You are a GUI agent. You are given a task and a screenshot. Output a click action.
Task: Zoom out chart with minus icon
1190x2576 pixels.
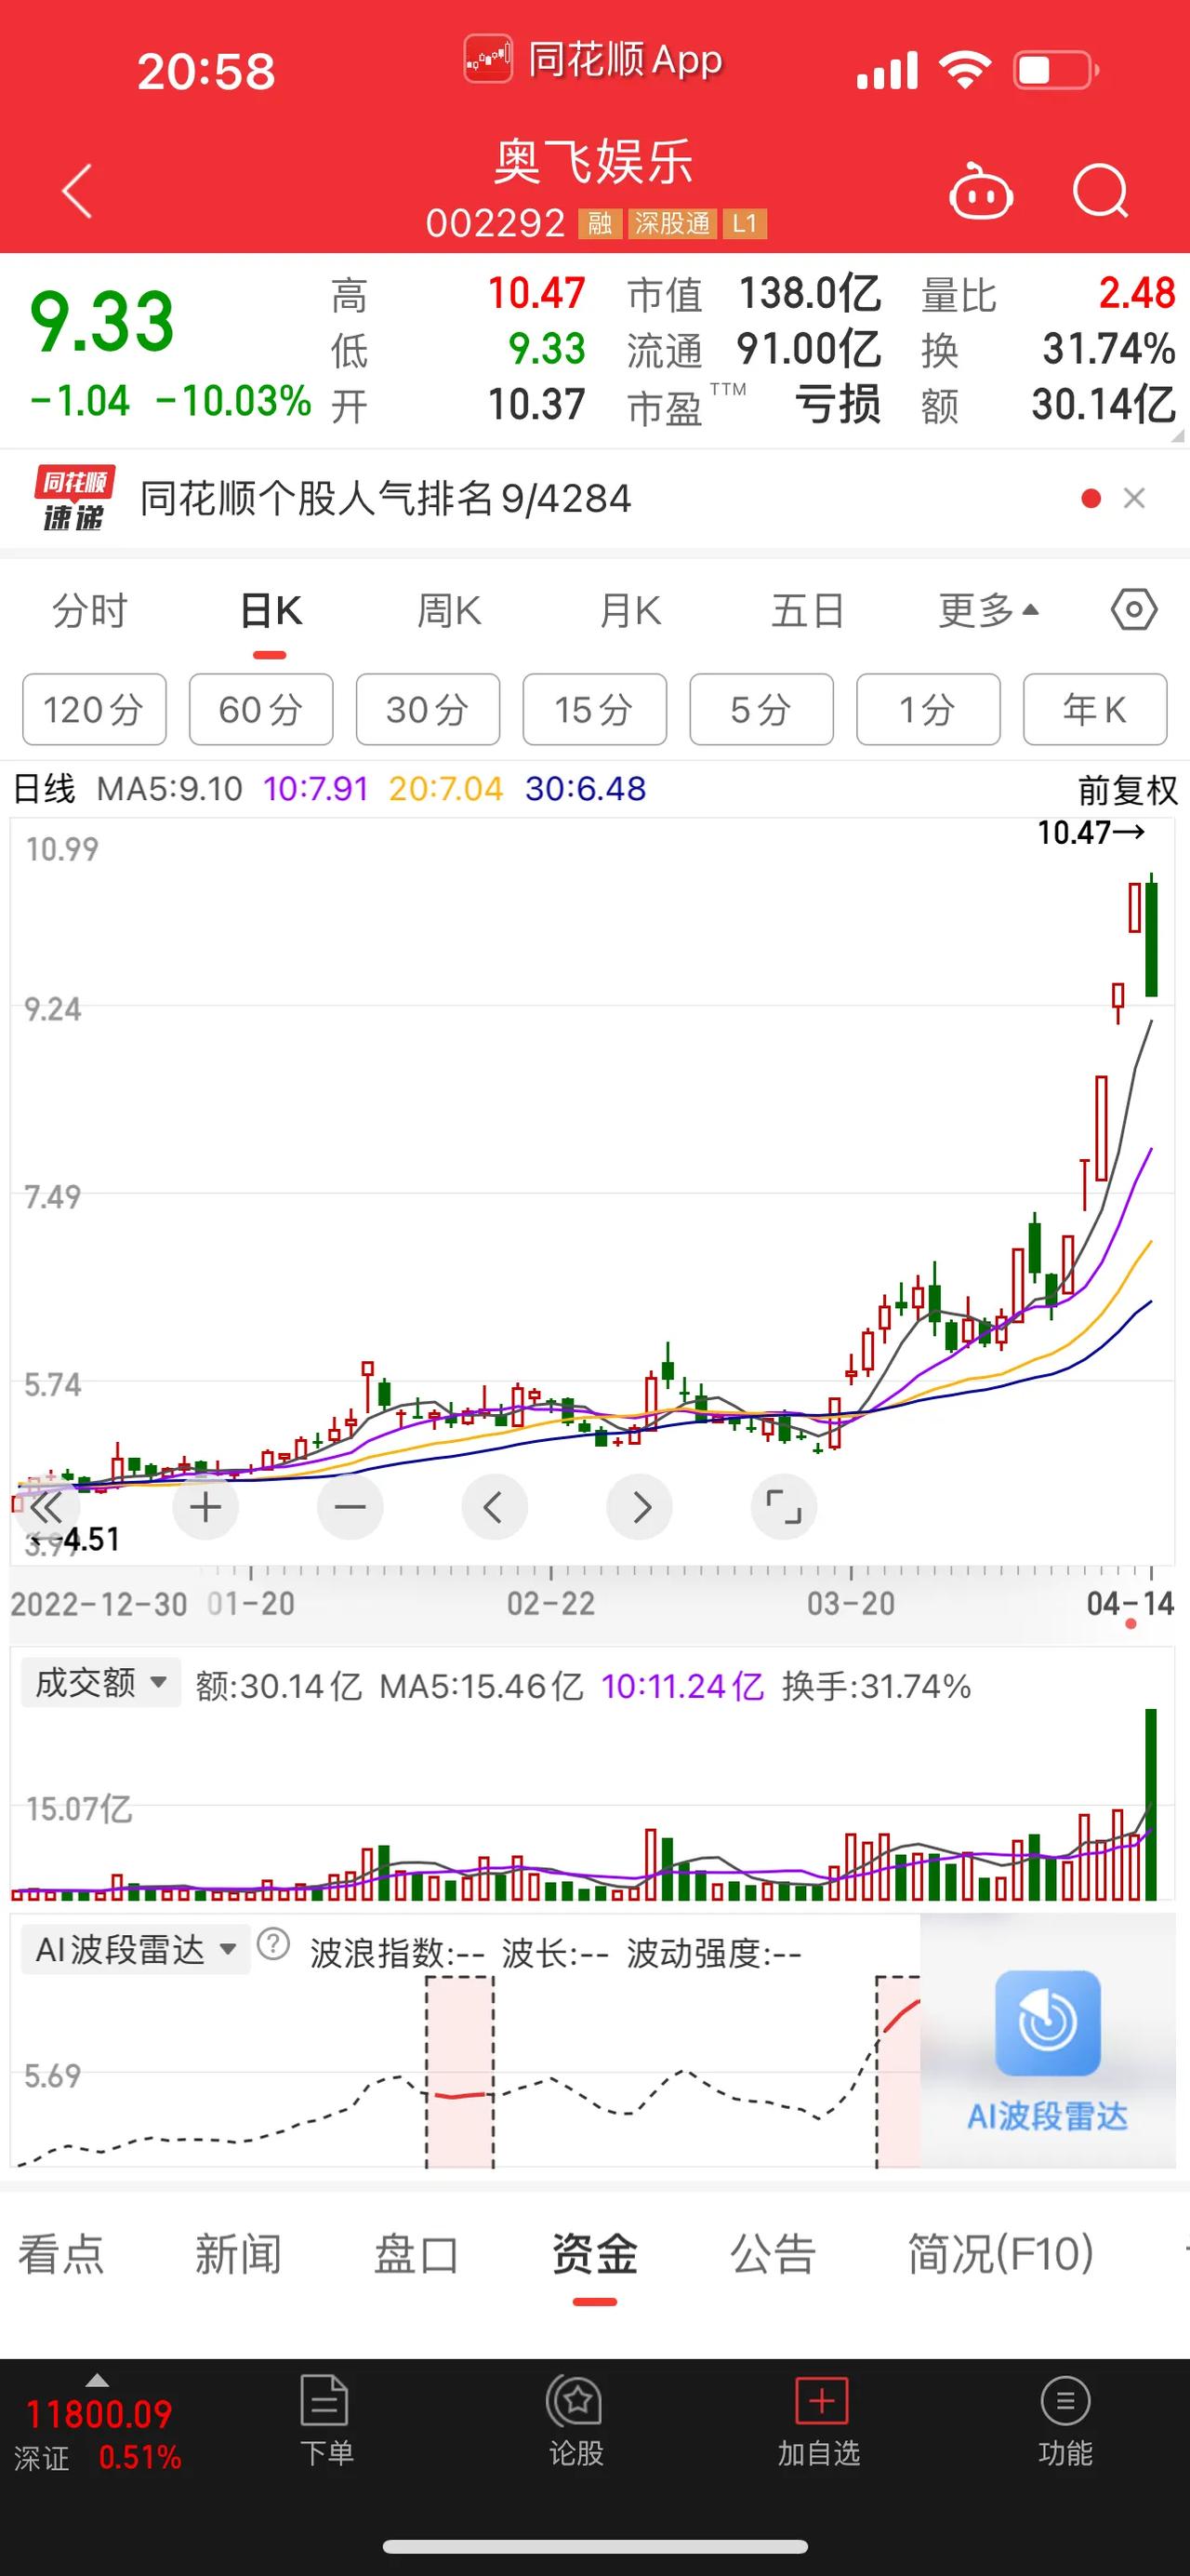[x=350, y=1507]
